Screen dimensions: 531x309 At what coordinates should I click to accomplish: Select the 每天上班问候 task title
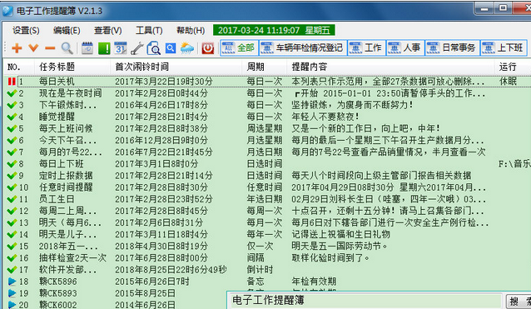[66, 128]
